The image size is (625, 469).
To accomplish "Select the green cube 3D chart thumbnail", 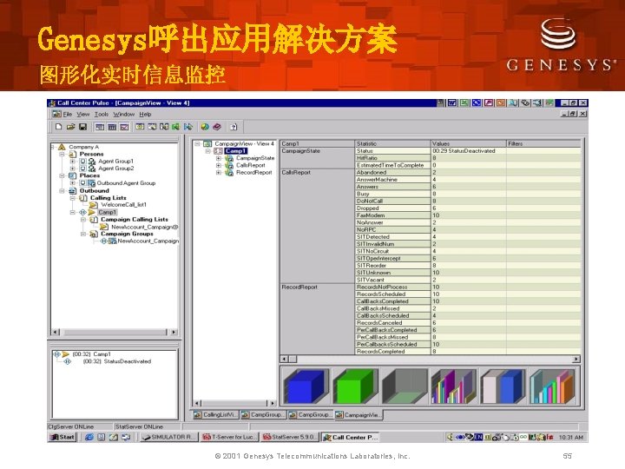I will click(x=355, y=386).
